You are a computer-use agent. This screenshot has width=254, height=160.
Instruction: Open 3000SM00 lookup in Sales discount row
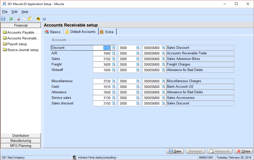(163, 103)
